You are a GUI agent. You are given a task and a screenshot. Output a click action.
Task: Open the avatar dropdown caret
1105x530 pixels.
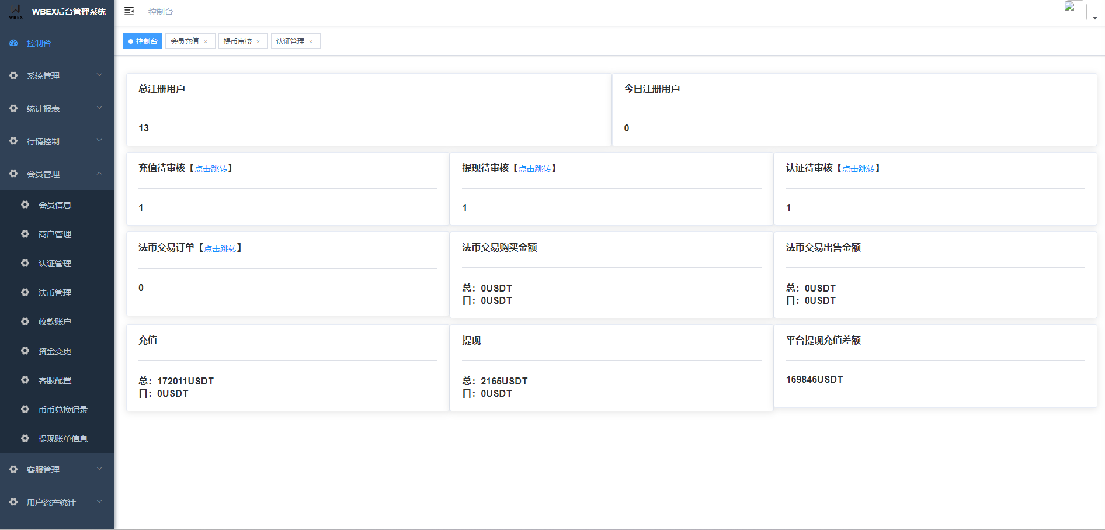pyautogui.click(x=1095, y=18)
